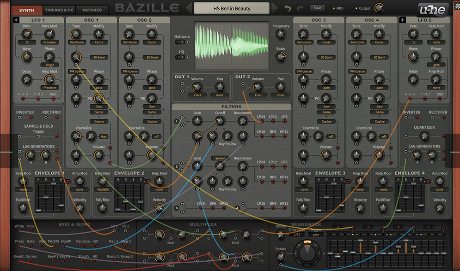460x271 pixels.
Task: Click the large sequencer dial
Action: (x=307, y=252)
